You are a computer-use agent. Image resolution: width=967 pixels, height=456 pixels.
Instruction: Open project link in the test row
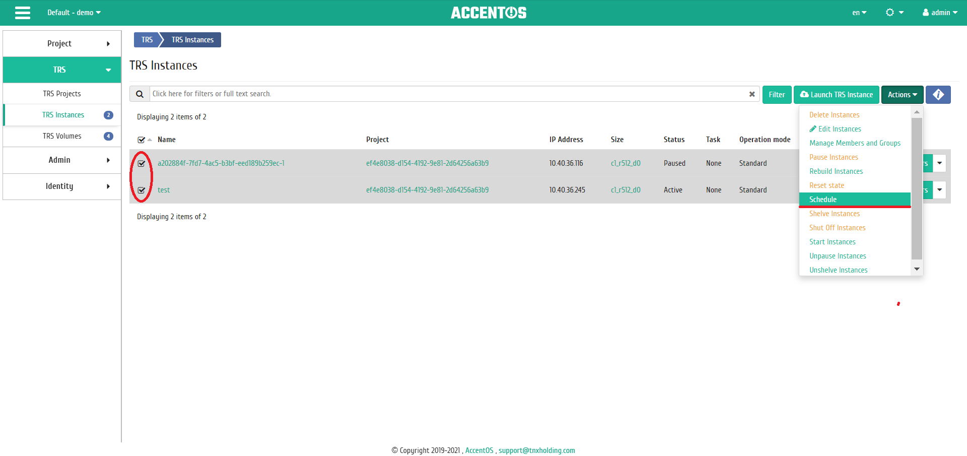click(427, 190)
